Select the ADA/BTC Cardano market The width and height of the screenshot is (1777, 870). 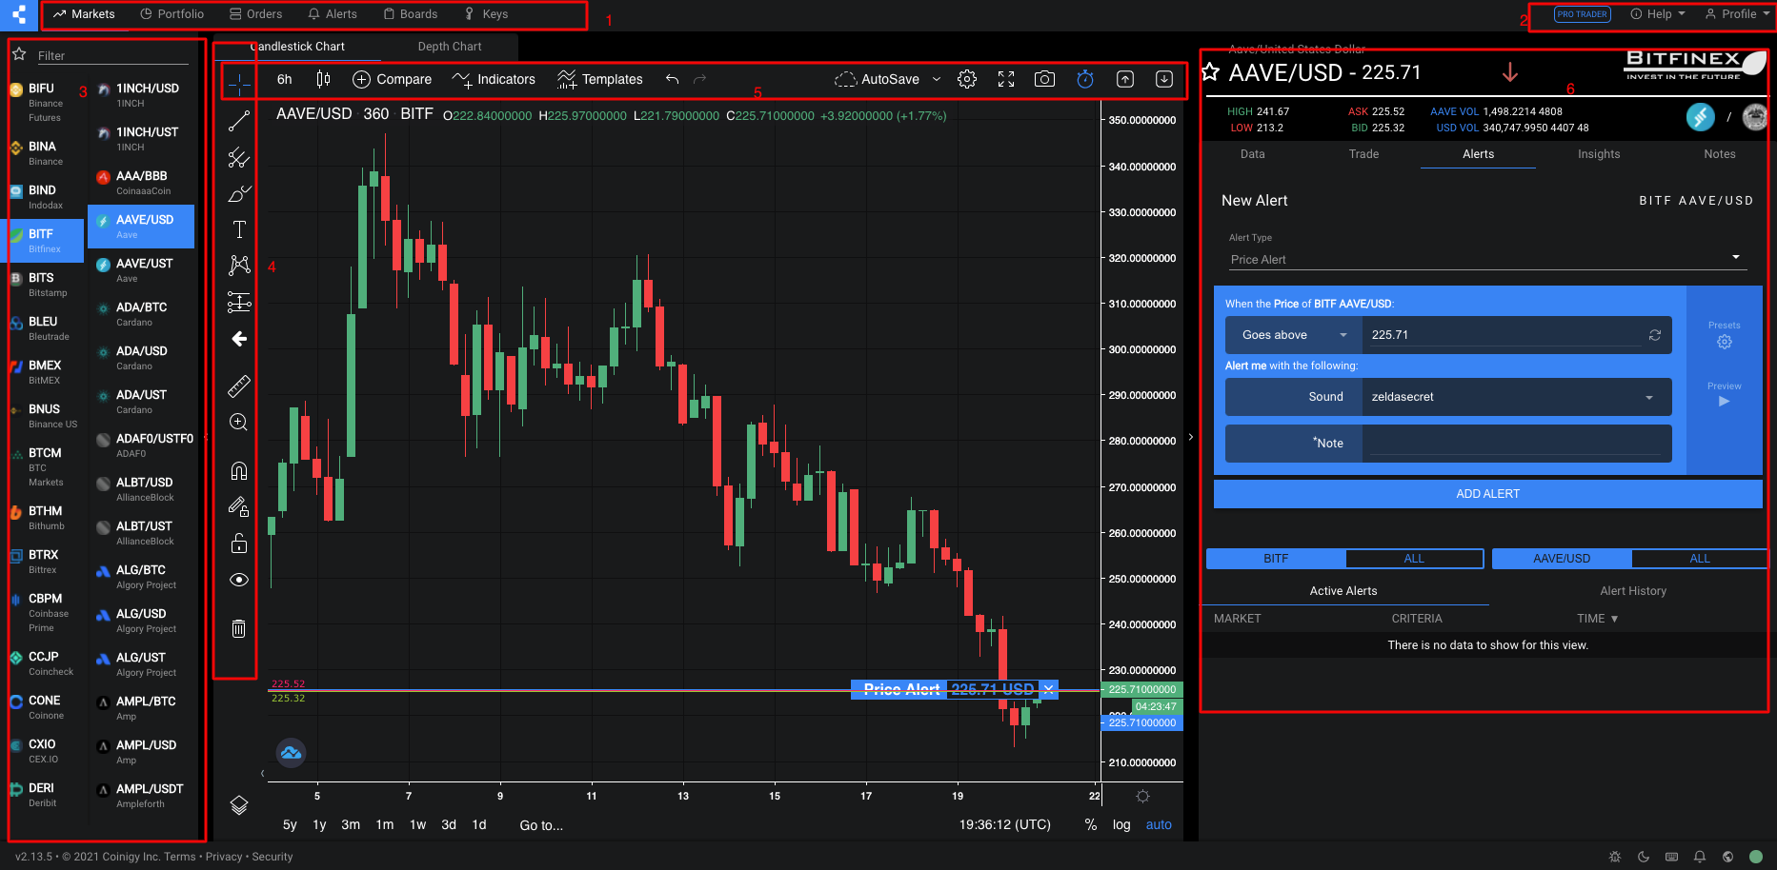(141, 314)
